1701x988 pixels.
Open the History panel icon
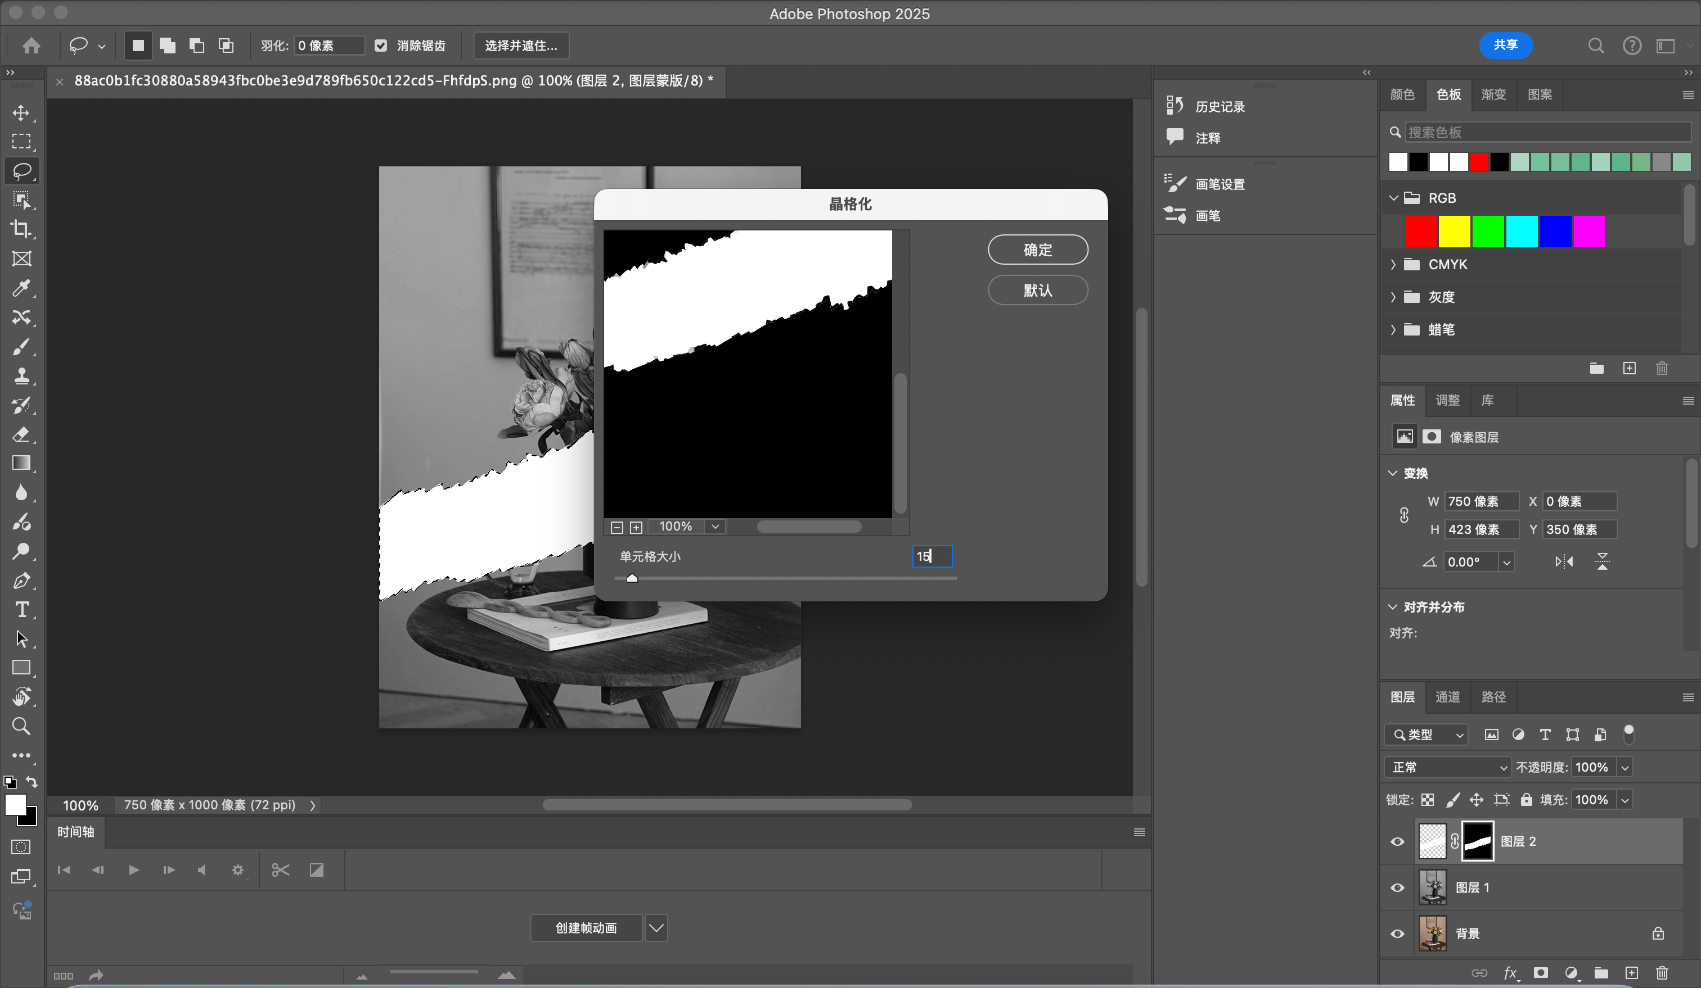click(1174, 105)
